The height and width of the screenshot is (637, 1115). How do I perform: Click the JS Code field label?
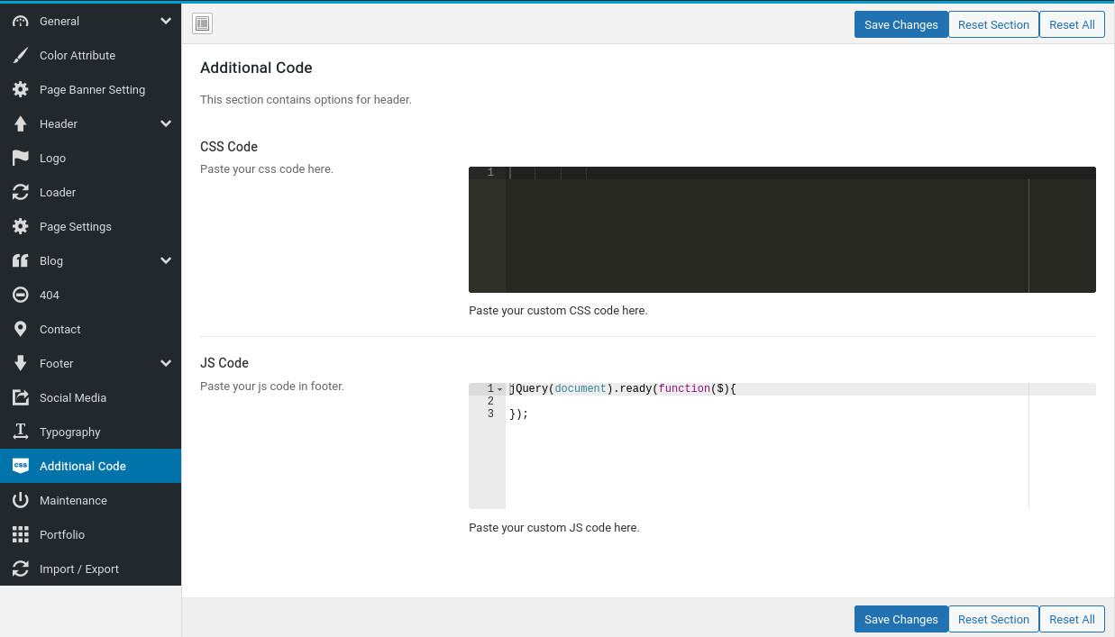point(224,363)
